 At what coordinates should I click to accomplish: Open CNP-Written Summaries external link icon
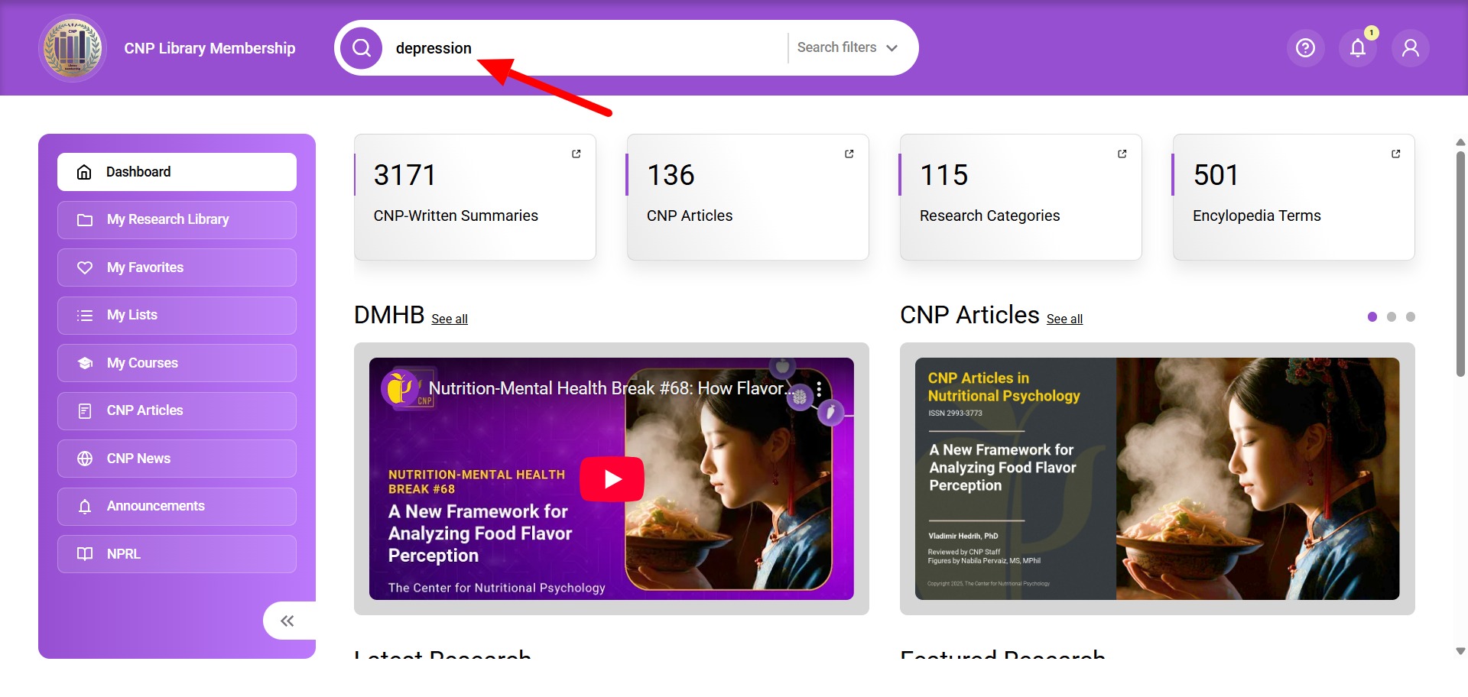pos(576,154)
